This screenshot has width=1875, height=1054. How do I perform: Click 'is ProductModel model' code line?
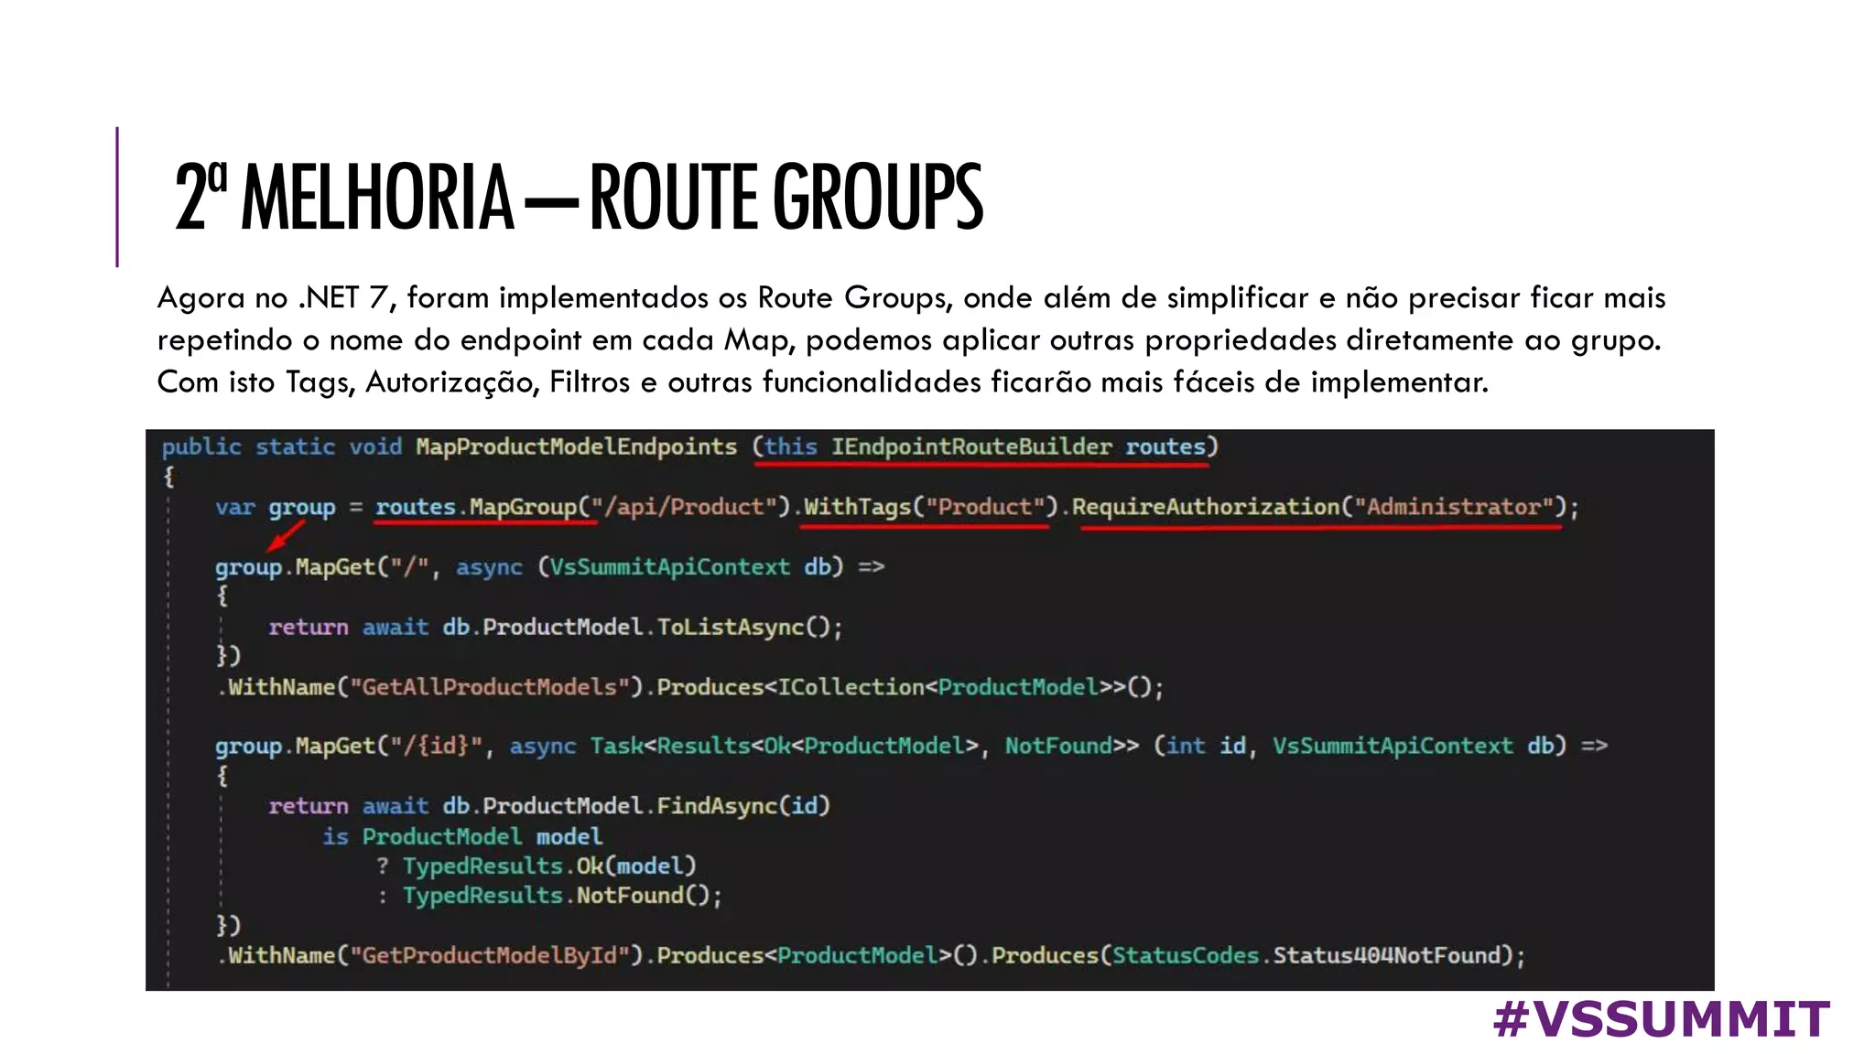[462, 836]
